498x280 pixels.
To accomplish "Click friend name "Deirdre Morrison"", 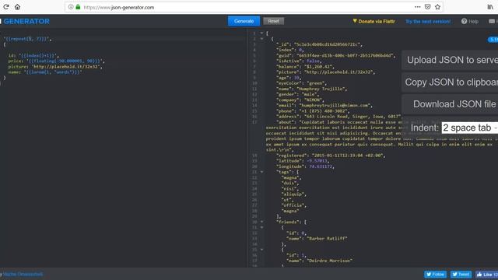I will point(329,261).
